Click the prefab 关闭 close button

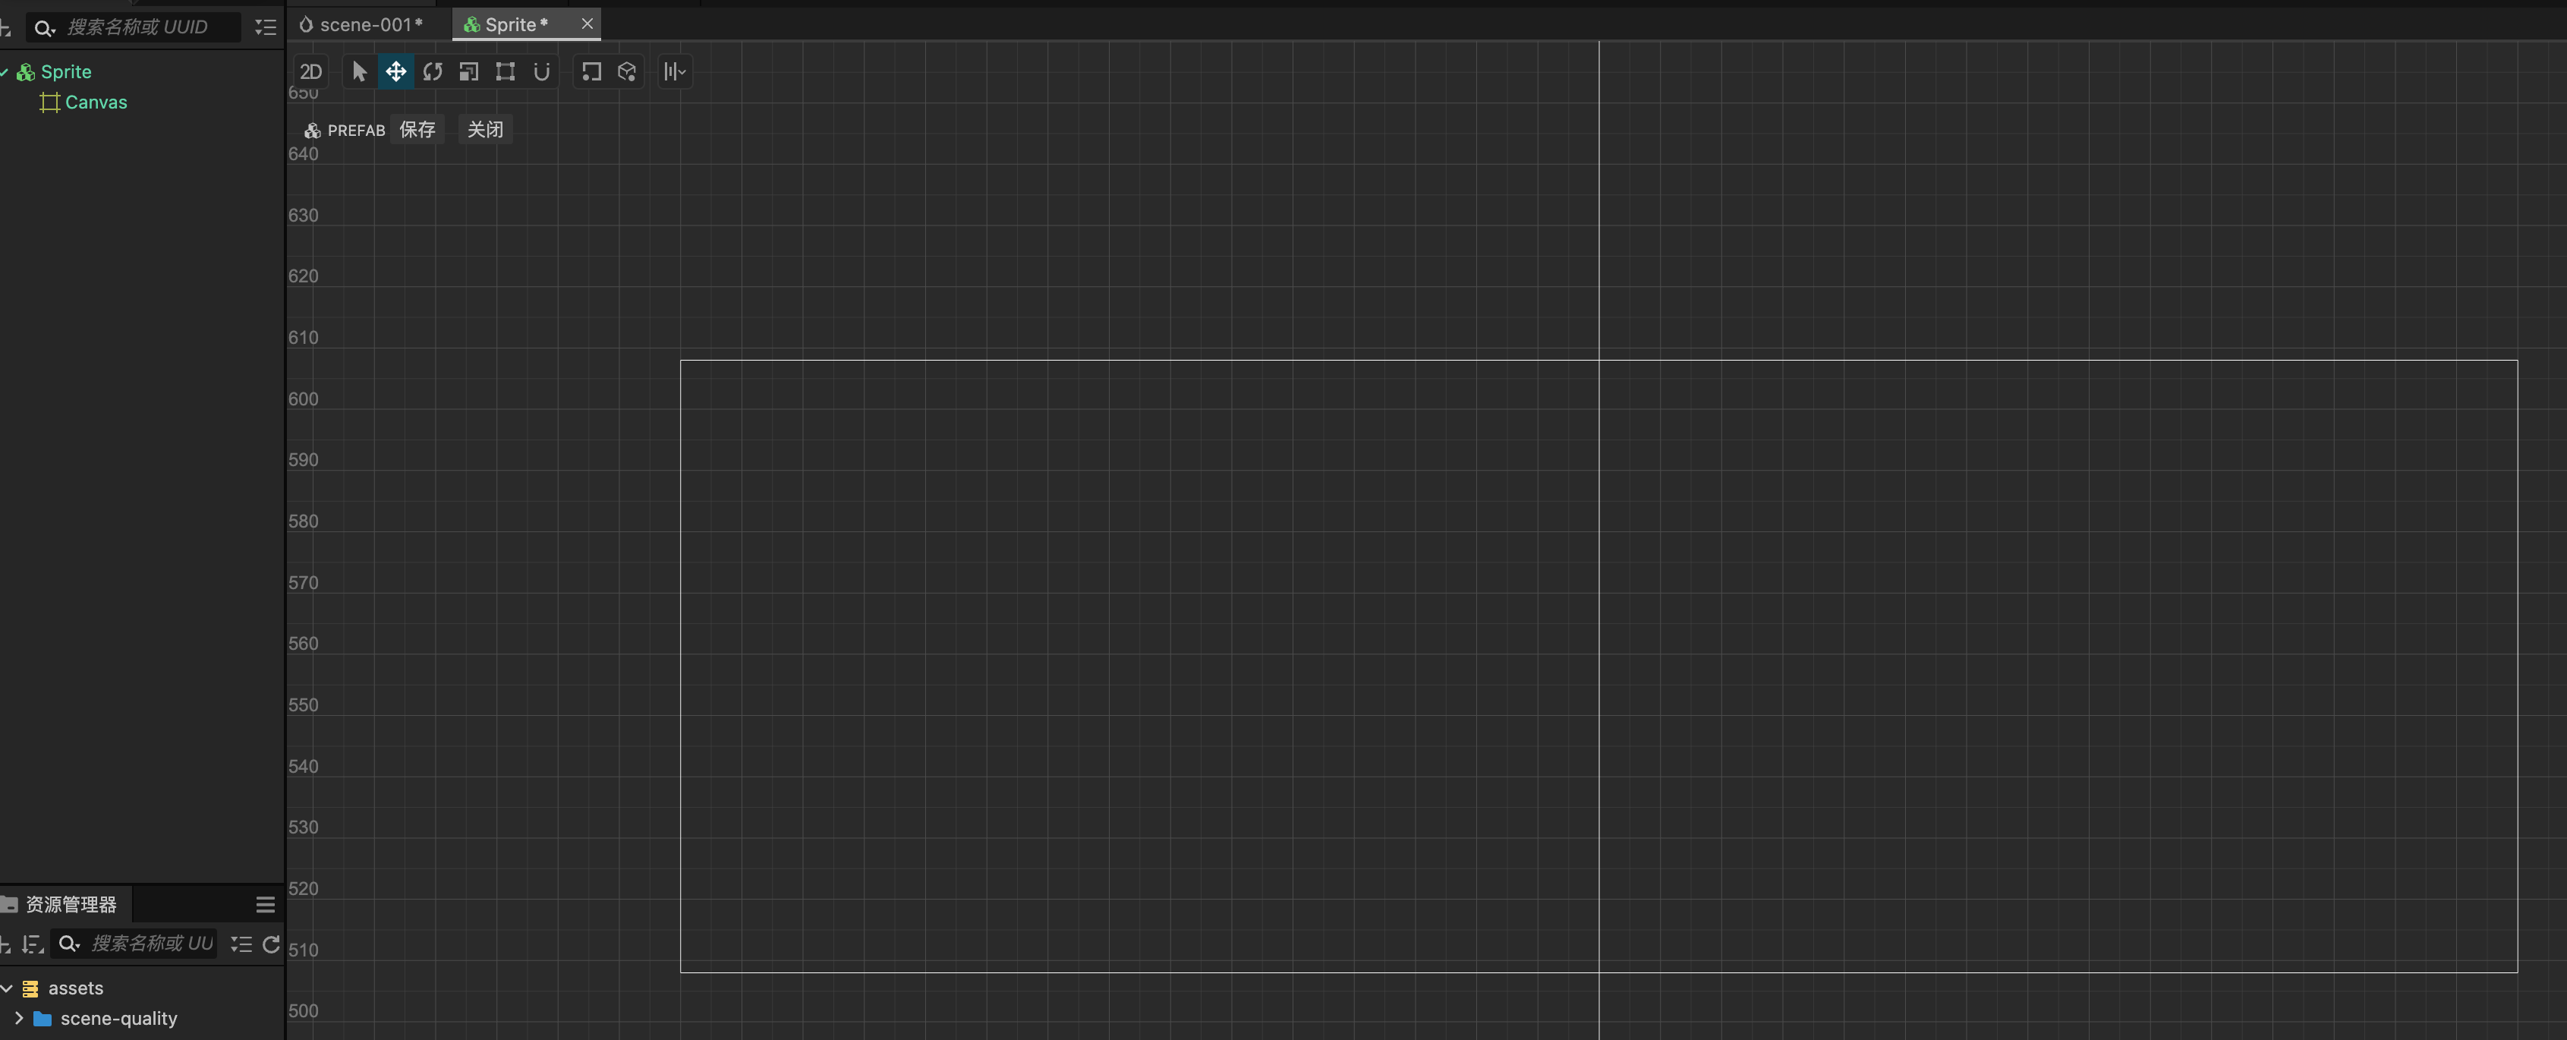coord(485,130)
